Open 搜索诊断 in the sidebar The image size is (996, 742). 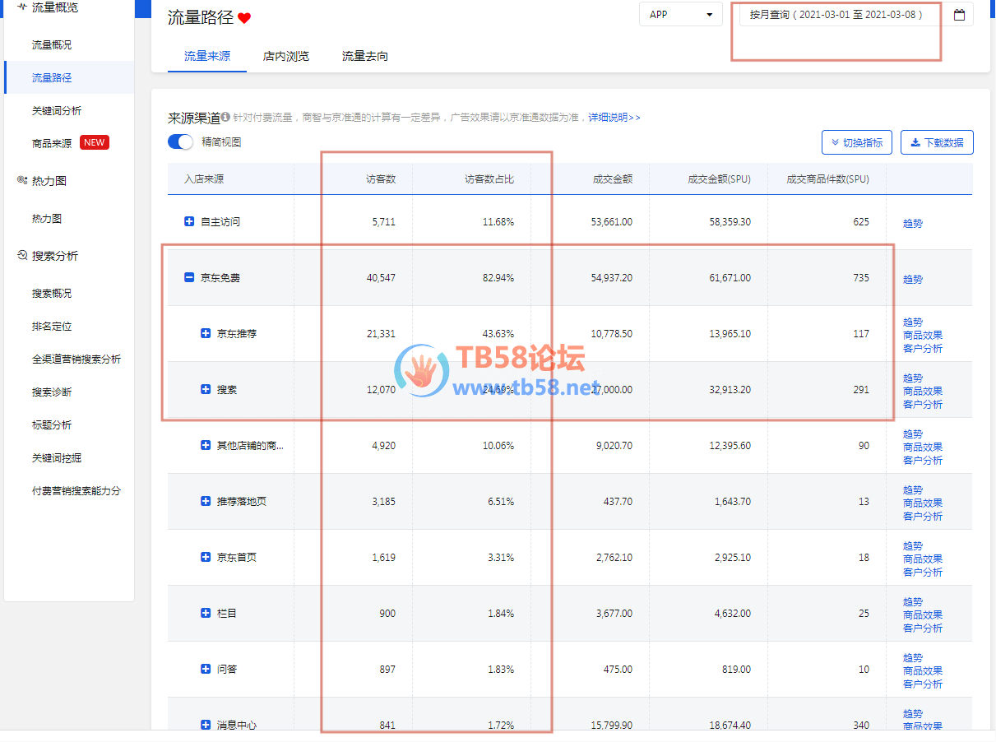pyautogui.click(x=52, y=392)
